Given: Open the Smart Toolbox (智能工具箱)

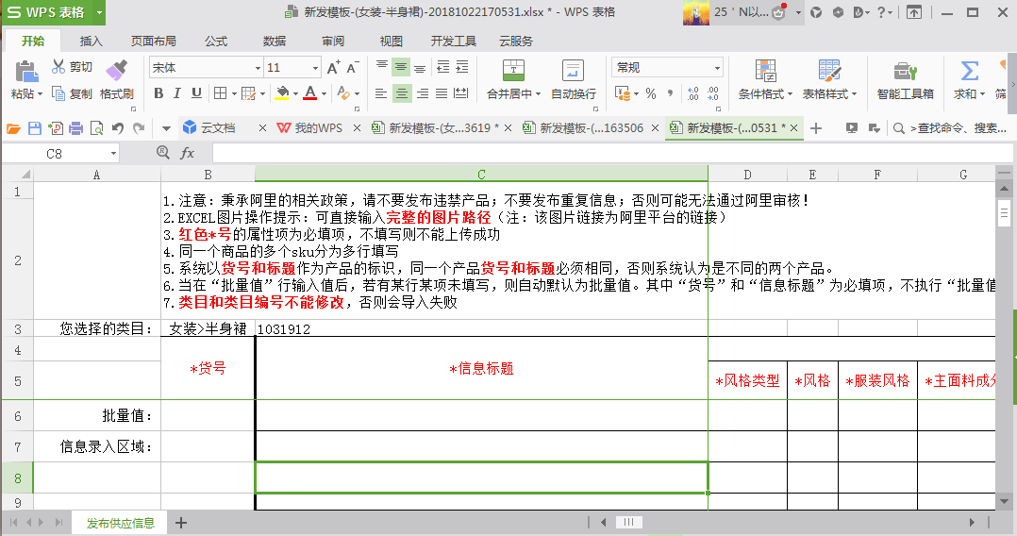Looking at the screenshot, I should tap(905, 79).
